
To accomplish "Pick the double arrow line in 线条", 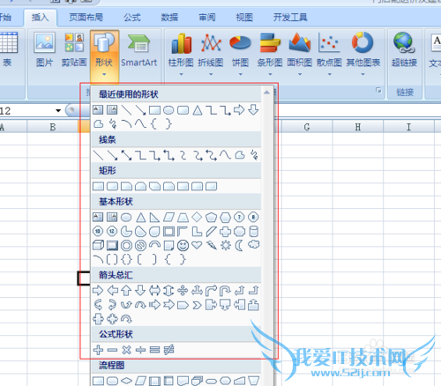I will tap(126, 155).
